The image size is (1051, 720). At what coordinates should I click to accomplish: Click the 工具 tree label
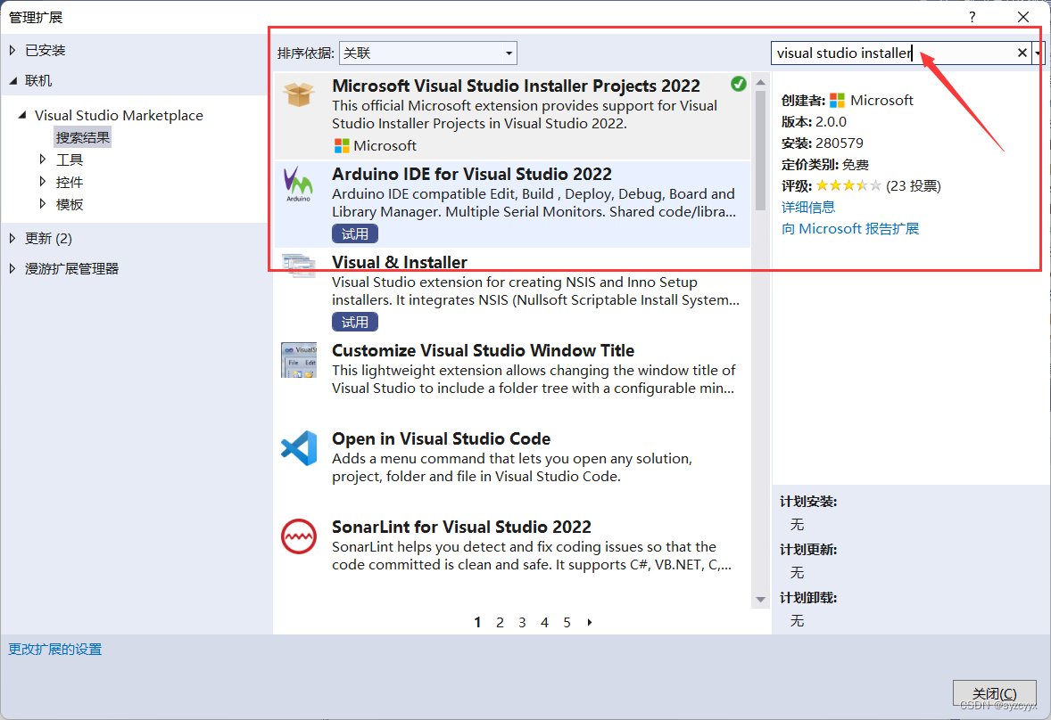(x=70, y=160)
